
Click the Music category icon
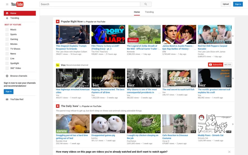[x=7, y=29]
